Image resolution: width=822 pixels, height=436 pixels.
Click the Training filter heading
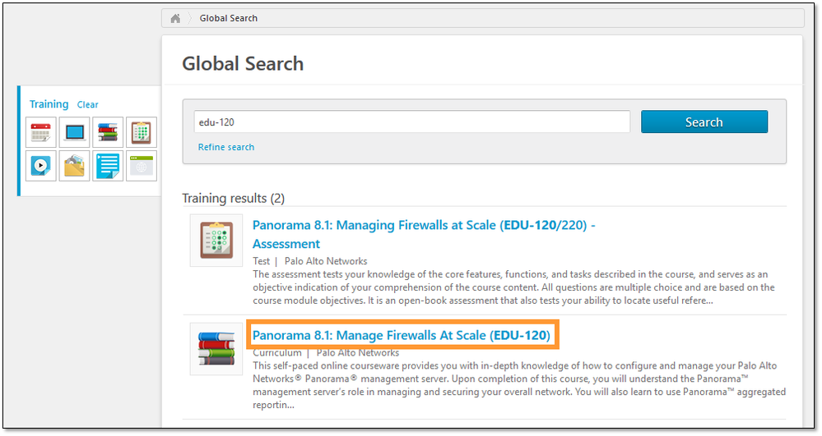click(49, 104)
